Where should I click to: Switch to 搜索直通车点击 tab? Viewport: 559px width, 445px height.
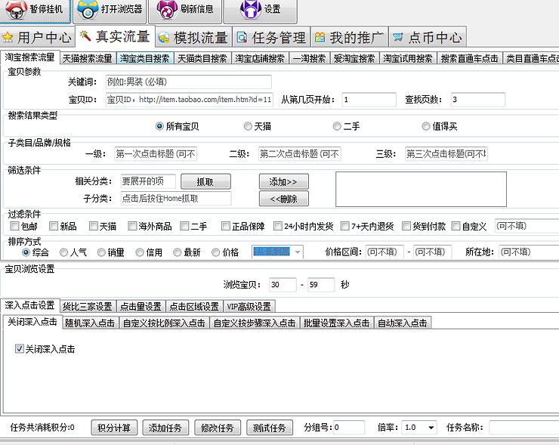coord(470,58)
